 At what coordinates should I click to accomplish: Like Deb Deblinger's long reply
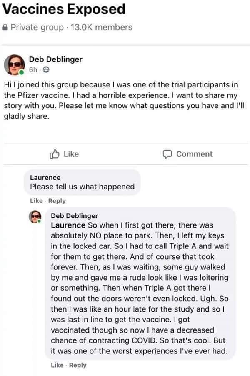(57, 365)
